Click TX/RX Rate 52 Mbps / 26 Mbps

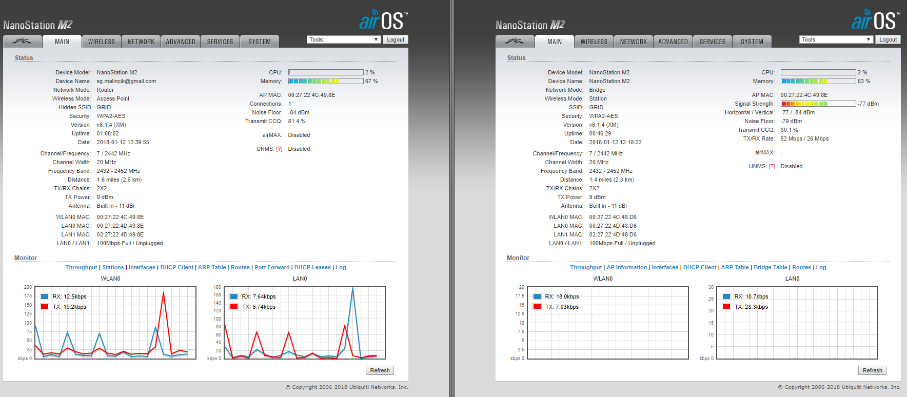coord(804,138)
